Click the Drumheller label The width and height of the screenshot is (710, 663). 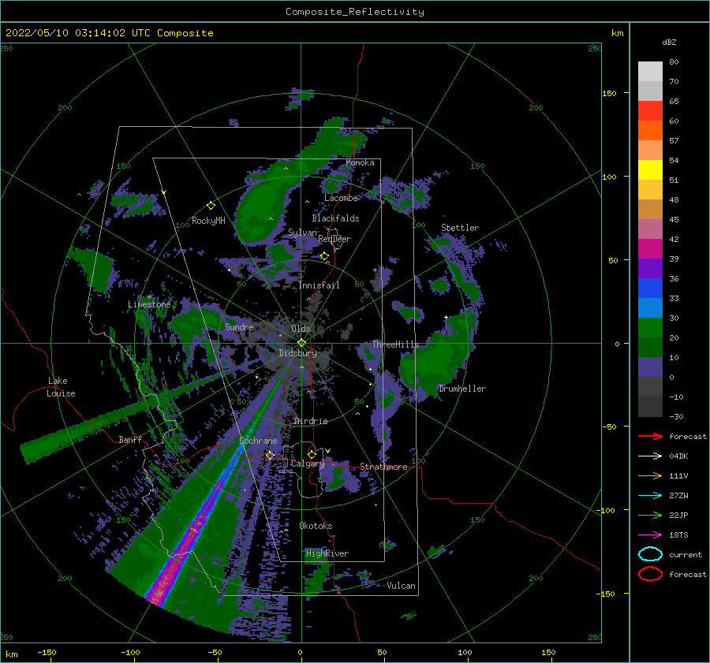[x=462, y=389]
